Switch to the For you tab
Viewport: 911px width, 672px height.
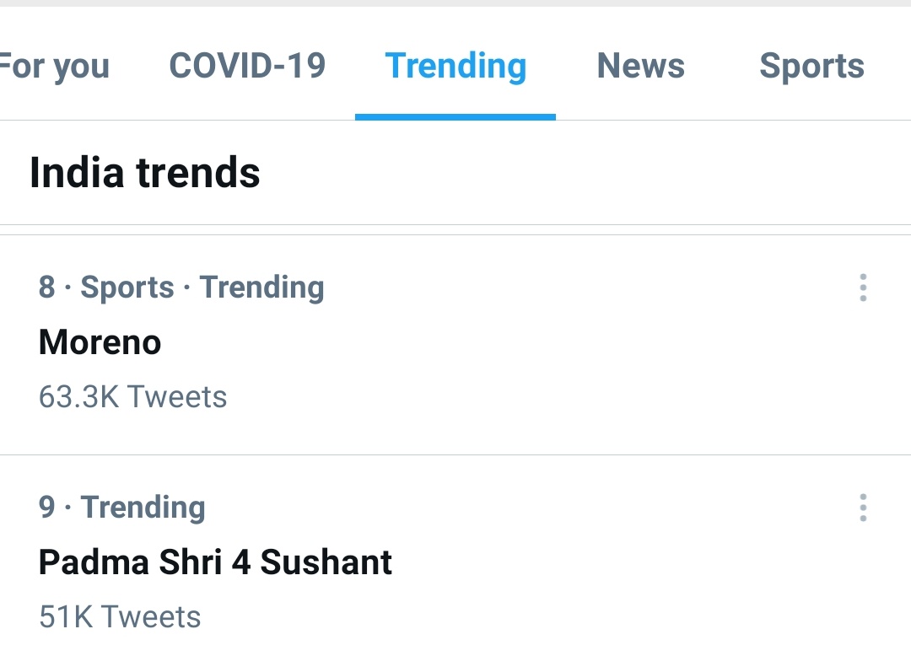point(55,66)
